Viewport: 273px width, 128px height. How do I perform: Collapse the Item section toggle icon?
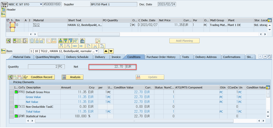point(3,51)
